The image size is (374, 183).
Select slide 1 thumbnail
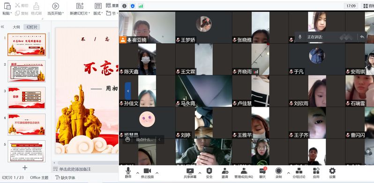[26, 44]
